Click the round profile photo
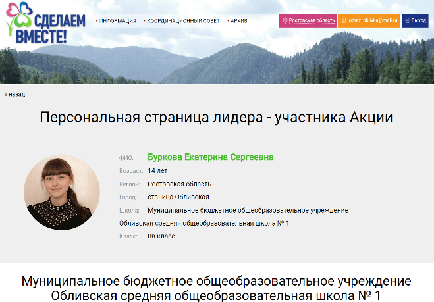The width and height of the screenshot is (434, 302). coord(62,192)
